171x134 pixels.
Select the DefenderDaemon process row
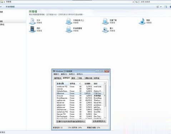[x=80, y=91]
